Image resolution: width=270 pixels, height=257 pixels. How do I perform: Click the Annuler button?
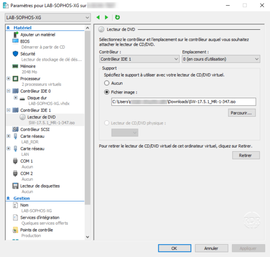click(211, 248)
